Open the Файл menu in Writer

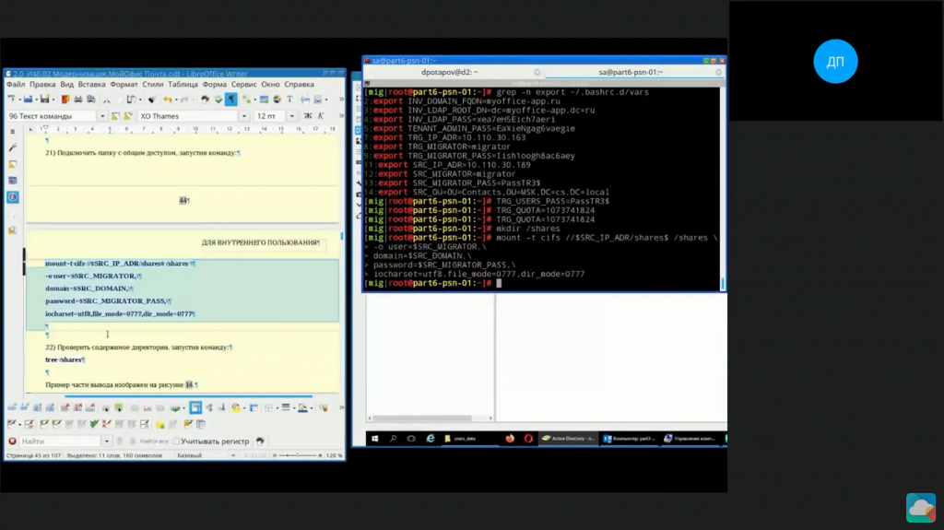(16, 84)
